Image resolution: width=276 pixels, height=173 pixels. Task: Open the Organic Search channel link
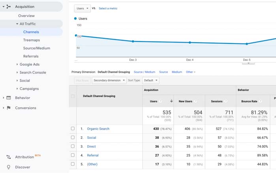(98, 129)
